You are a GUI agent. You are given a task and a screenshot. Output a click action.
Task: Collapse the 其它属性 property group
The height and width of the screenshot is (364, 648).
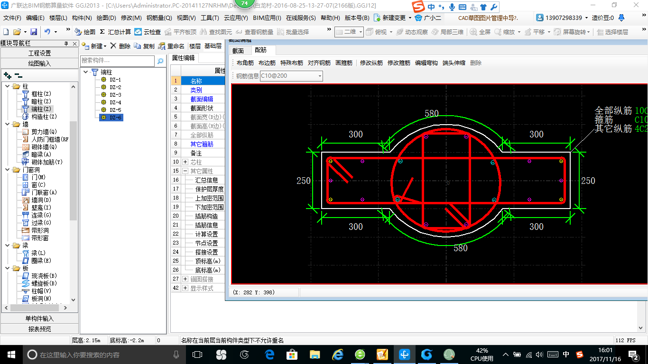[185, 171]
